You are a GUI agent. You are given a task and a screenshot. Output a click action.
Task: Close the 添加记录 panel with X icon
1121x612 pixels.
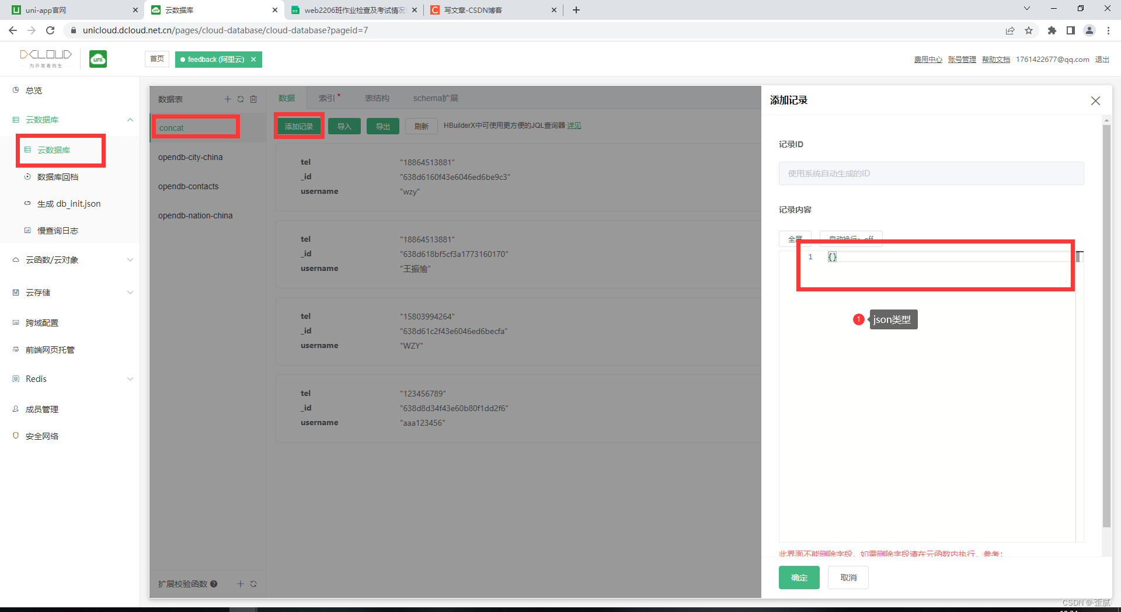1095,101
